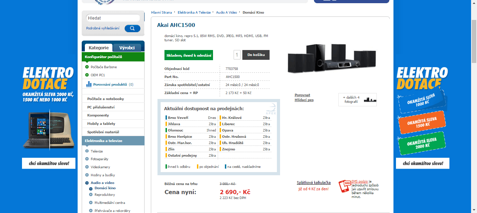Click the SMS podpis phone icon
Viewport: 477px width, 213px height.
[344, 186]
